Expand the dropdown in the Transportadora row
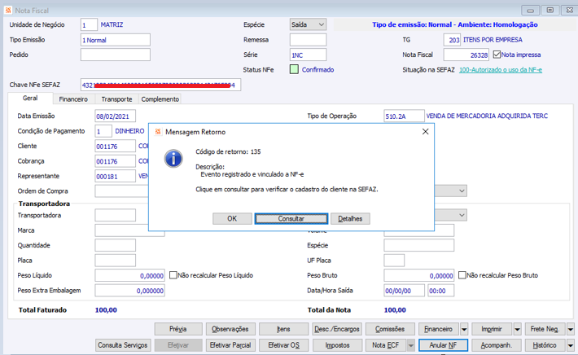This screenshot has height=355, width=578. click(462, 215)
